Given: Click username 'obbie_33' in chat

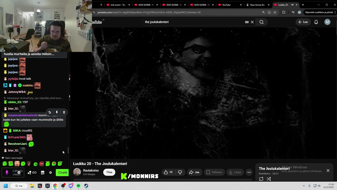Looking at the screenshot, I should (14, 102).
